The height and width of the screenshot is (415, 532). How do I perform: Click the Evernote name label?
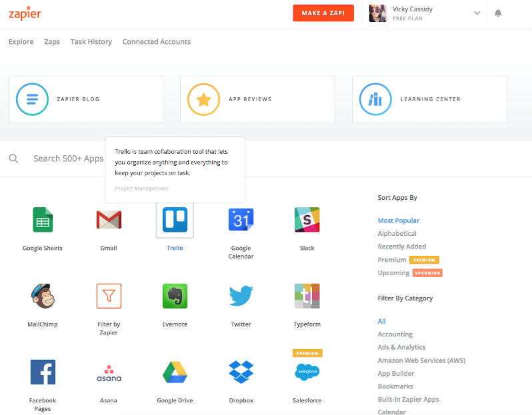tap(175, 324)
